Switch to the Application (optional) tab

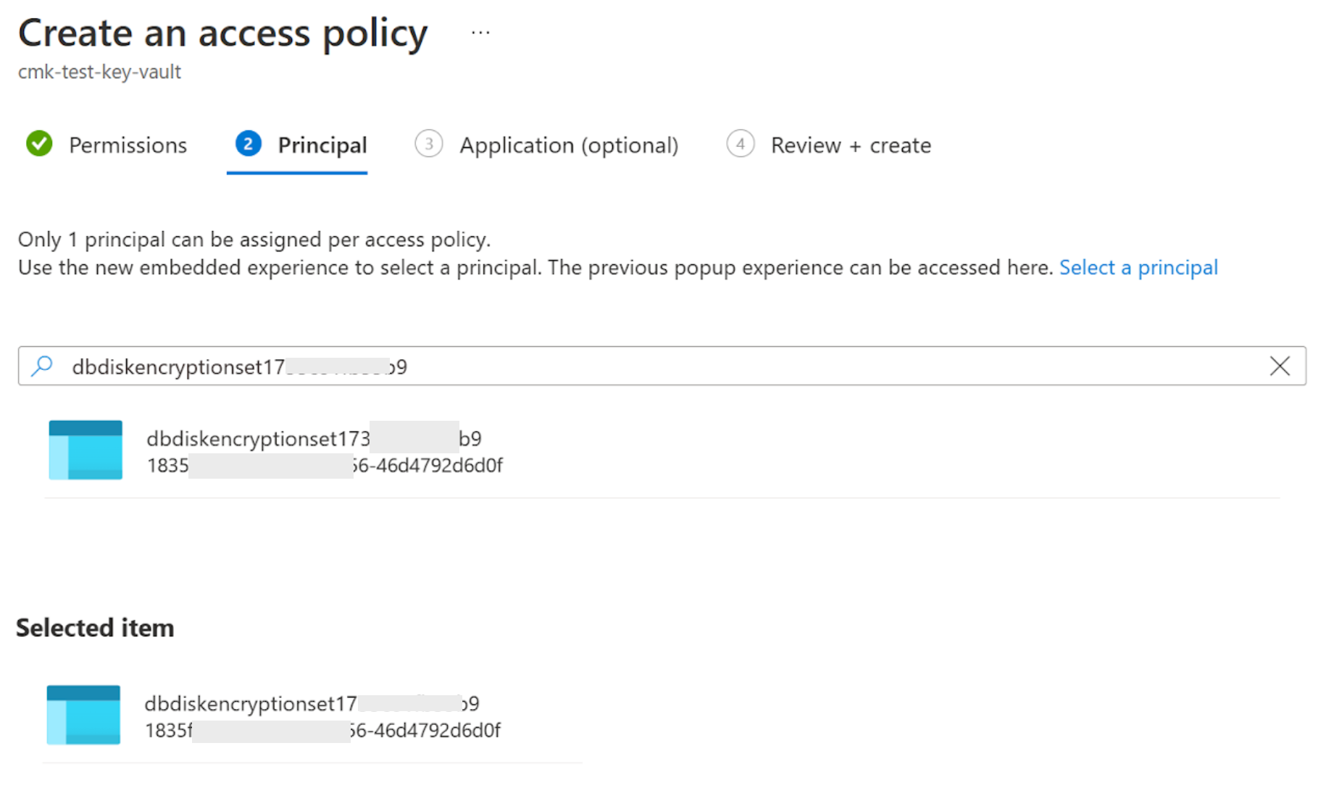[x=568, y=146]
